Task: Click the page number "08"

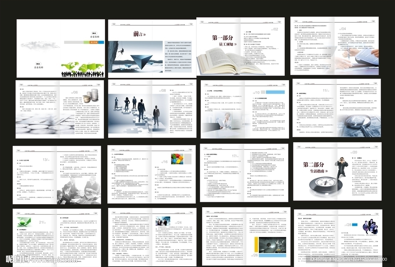Action: tap(164, 91)
